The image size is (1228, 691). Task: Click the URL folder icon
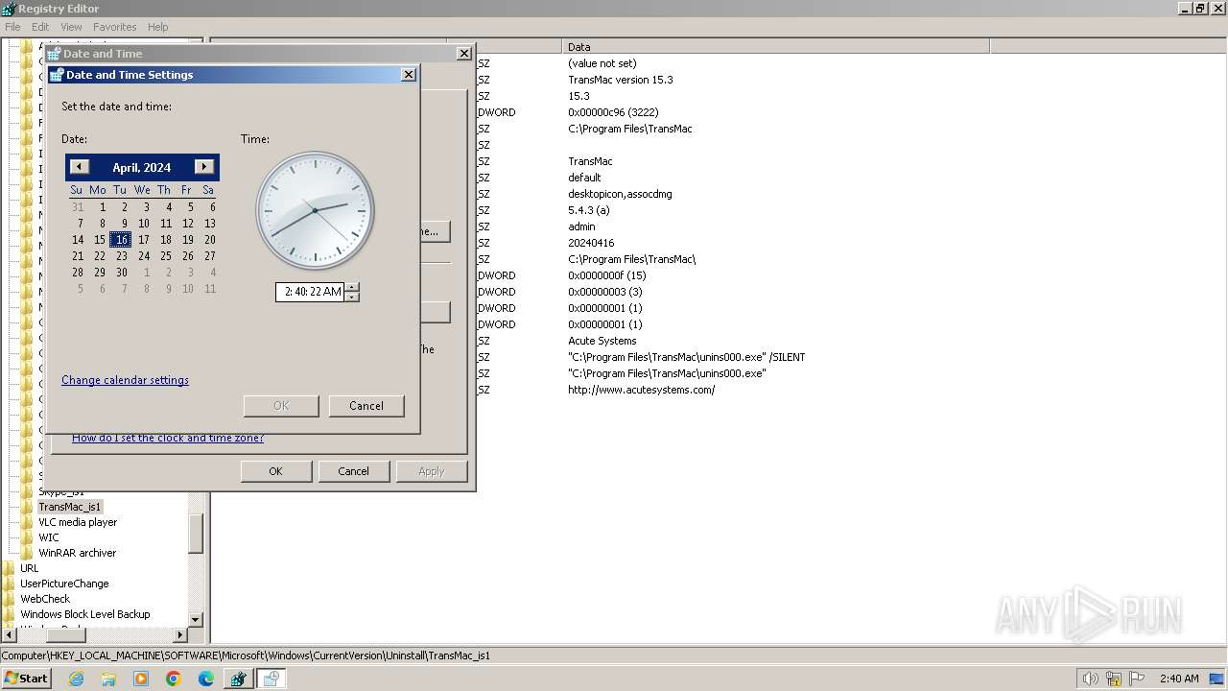(x=10, y=568)
